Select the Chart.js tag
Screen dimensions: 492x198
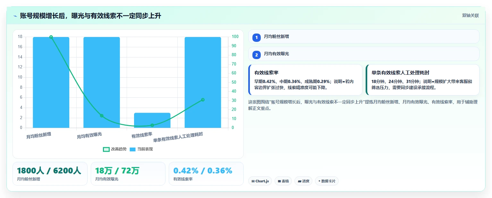click(x=260, y=181)
